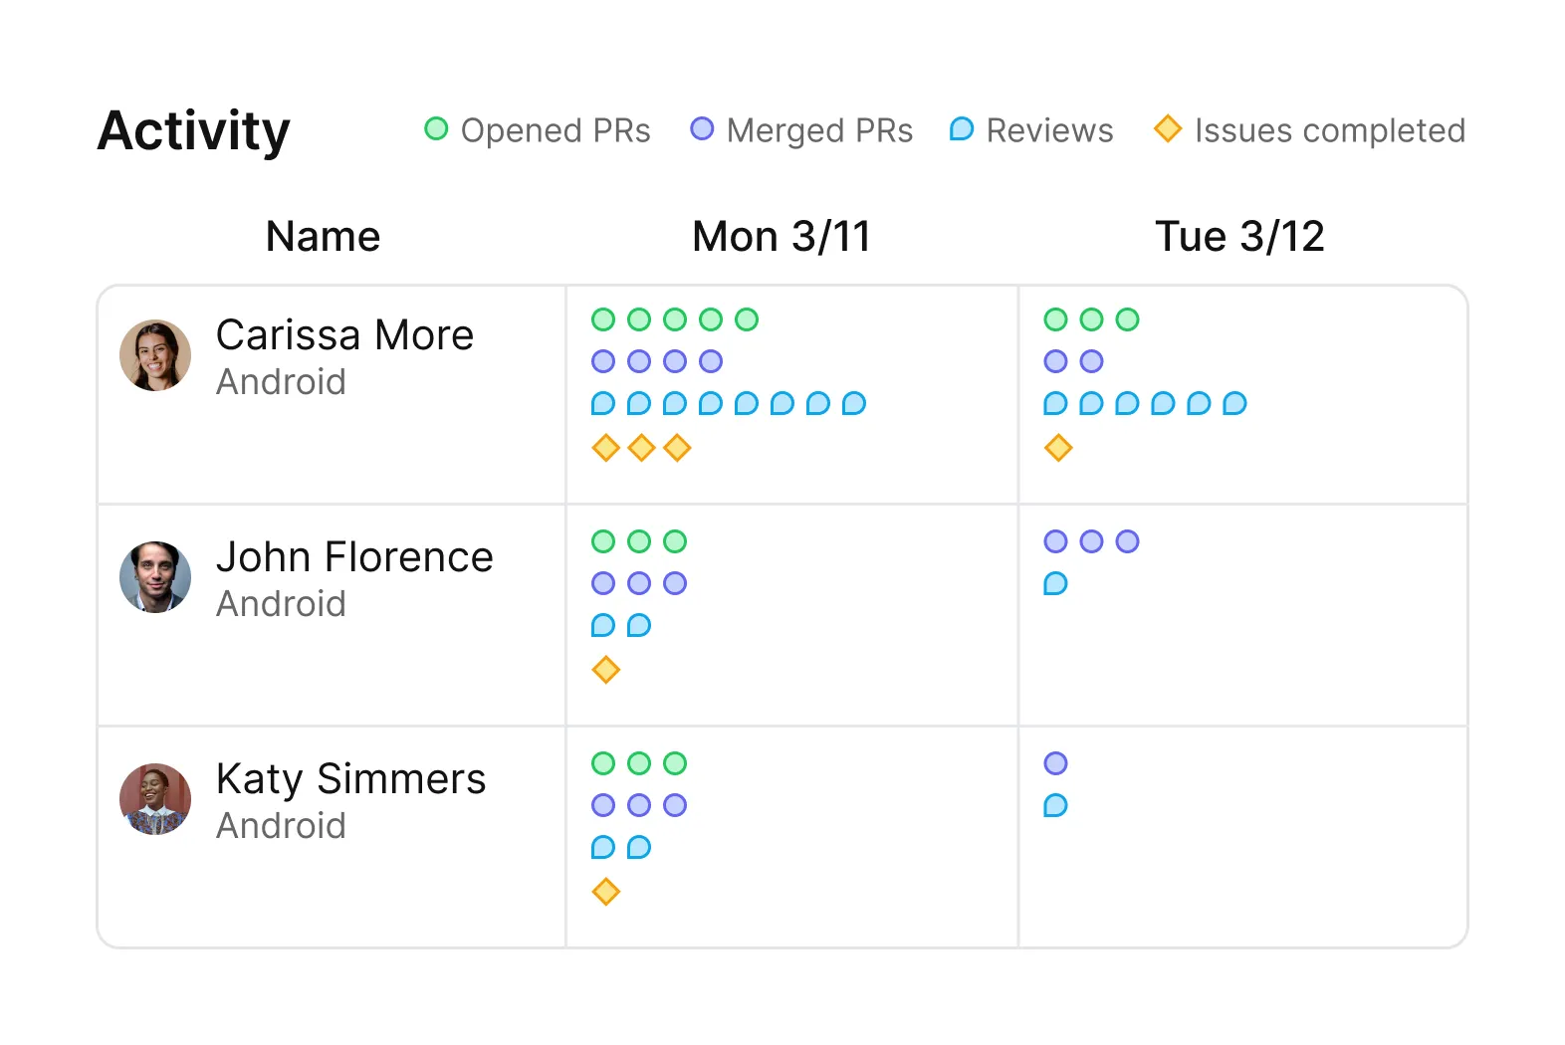The width and height of the screenshot is (1565, 1045).
Task: Open the Katy Simmers name link
Action: pos(350,779)
